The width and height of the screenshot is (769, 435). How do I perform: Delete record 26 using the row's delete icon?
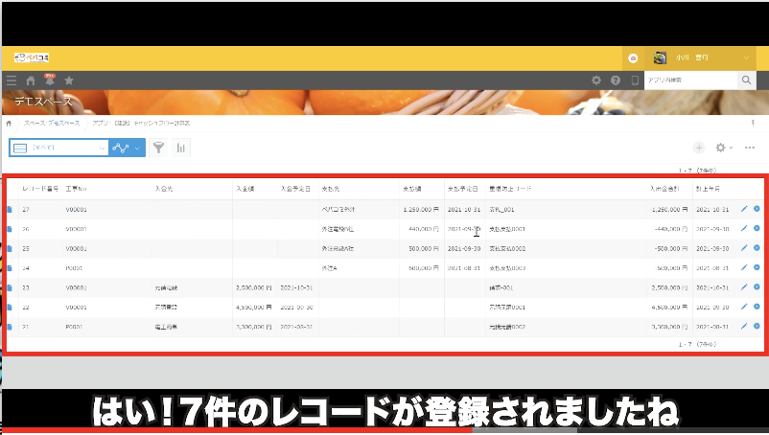coord(757,229)
